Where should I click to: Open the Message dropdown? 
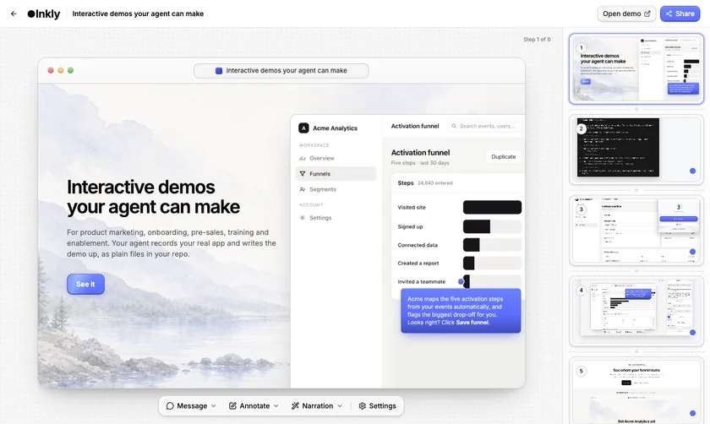pyautogui.click(x=191, y=406)
